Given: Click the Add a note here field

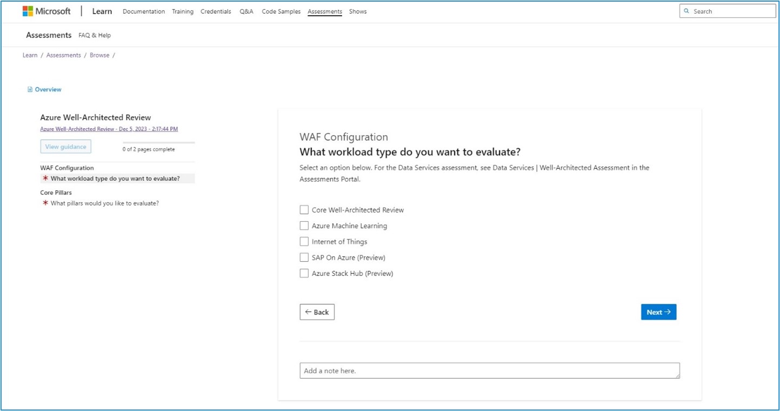Looking at the screenshot, I should pos(489,370).
